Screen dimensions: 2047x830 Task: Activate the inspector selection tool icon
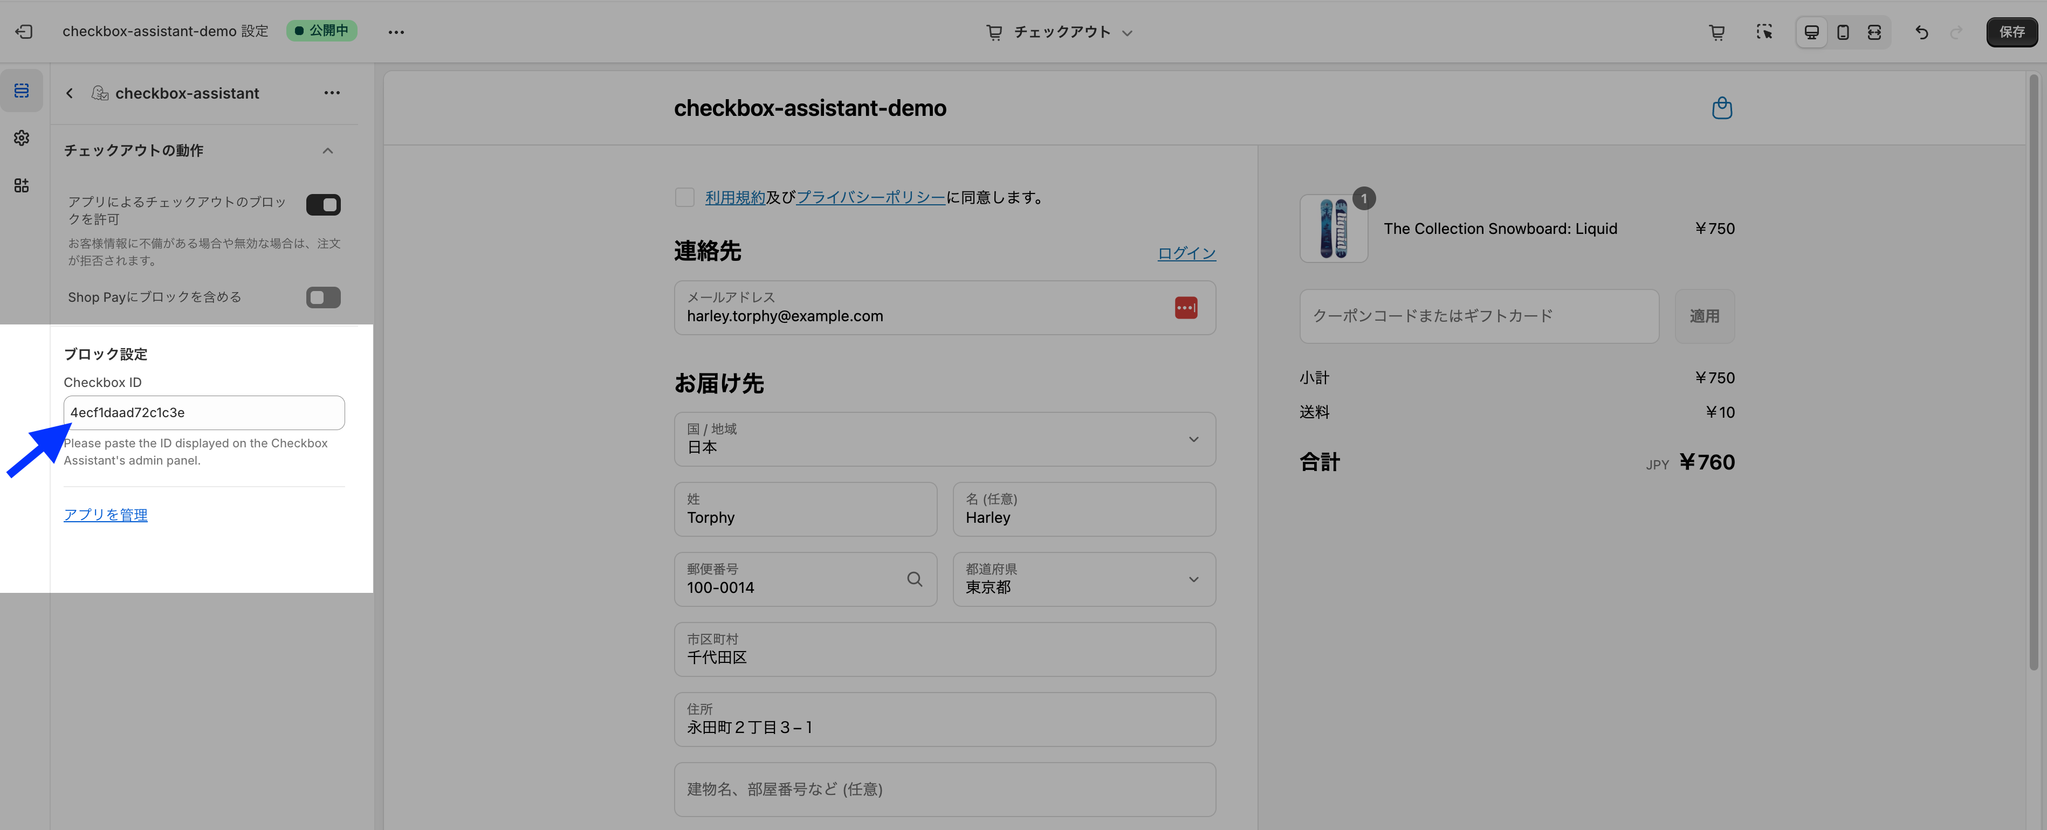coord(1764,32)
